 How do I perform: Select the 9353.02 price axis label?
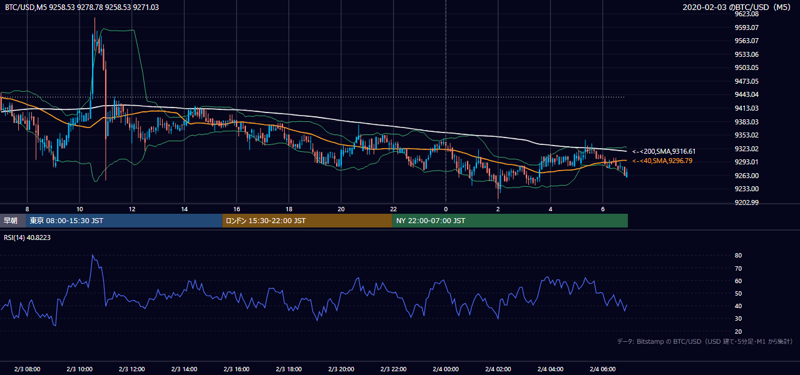click(747, 135)
